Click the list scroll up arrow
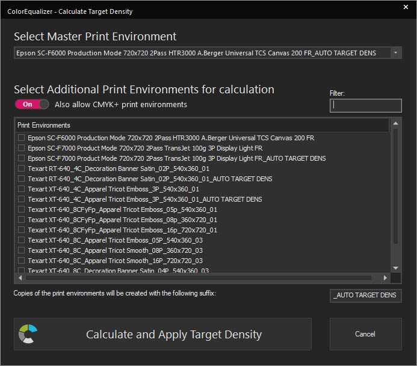 (396, 123)
